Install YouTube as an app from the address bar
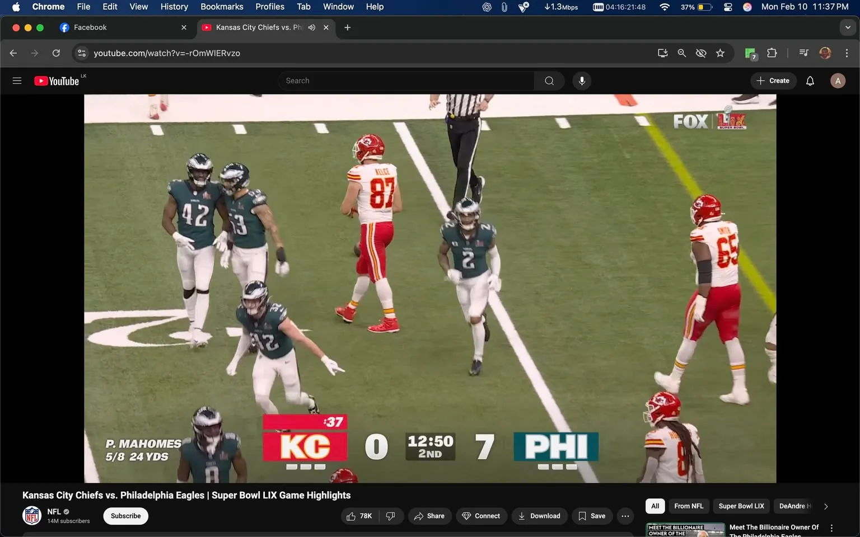The width and height of the screenshot is (860, 537). (x=662, y=53)
